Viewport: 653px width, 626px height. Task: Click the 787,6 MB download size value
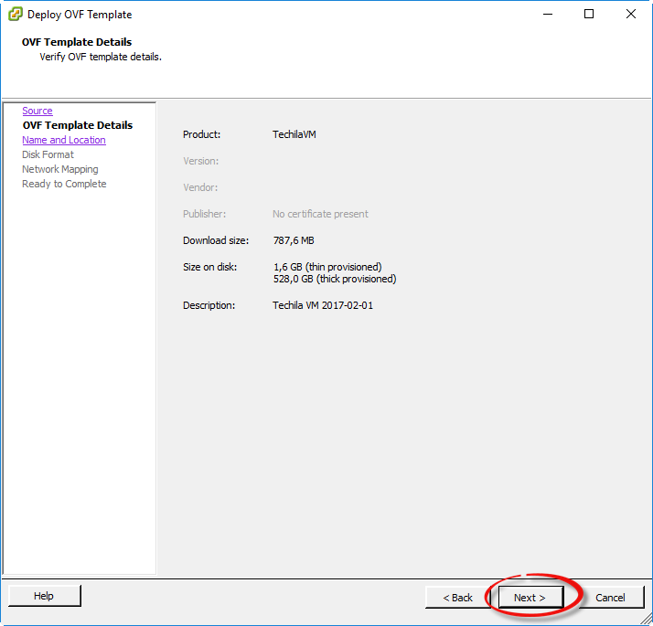[x=293, y=240]
